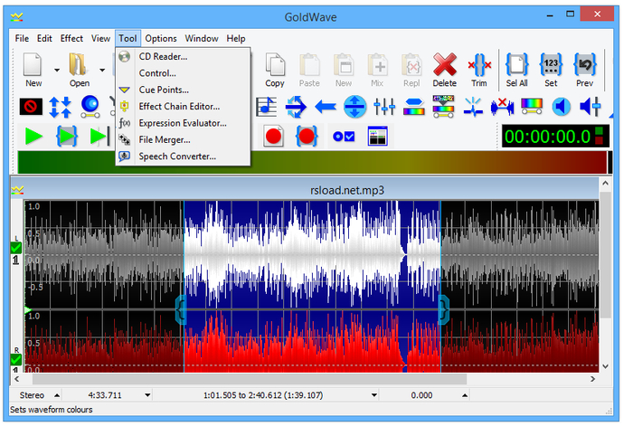Open control properties blue dot checkmark icon
The image size is (633, 436).
[344, 137]
